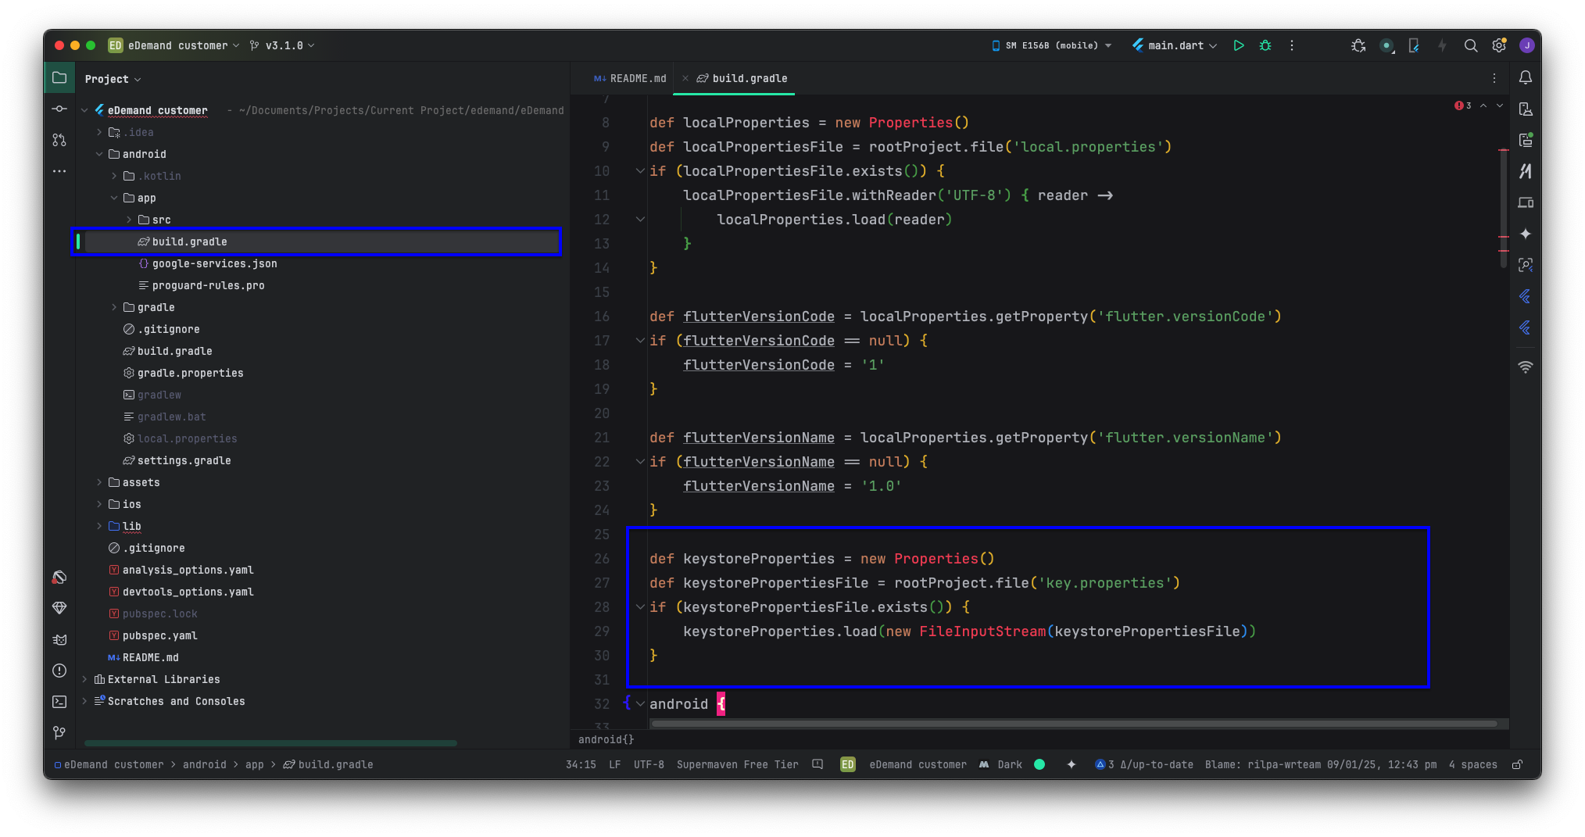This screenshot has height=837, width=1585.
Task: Open Device Manager in right sidebar
Action: (1526, 202)
